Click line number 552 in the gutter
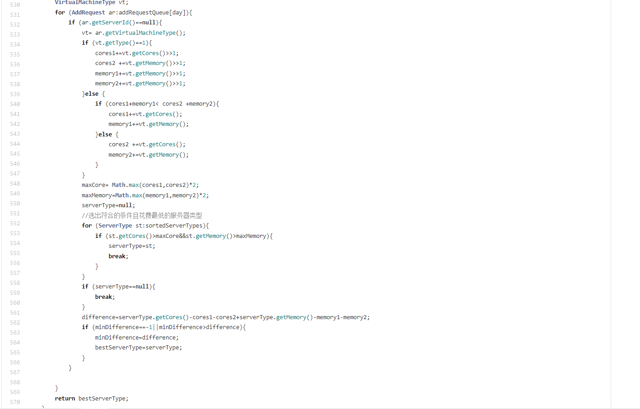 coord(15,223)
